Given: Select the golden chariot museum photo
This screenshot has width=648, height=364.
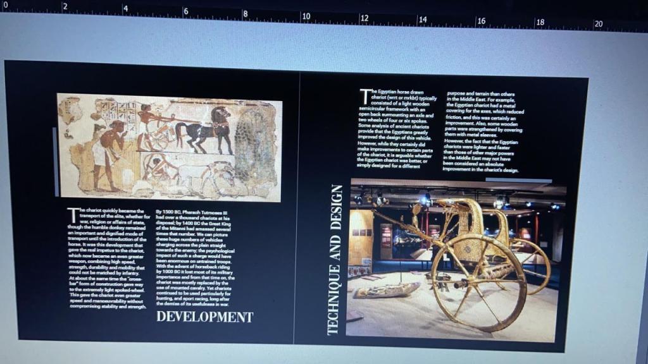Looking at the screenshot, I should (x=457, y=260).
